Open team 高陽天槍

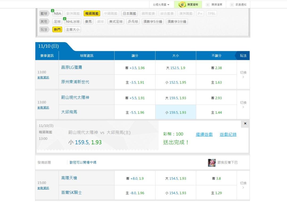[69, 178]
